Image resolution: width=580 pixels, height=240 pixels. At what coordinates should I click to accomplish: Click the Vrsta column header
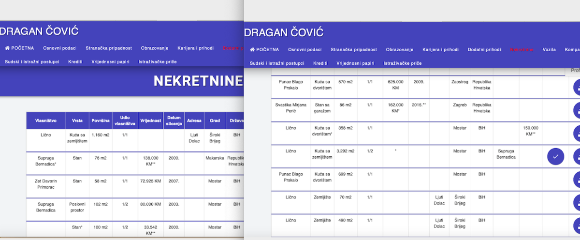click(x=77, y=120)
